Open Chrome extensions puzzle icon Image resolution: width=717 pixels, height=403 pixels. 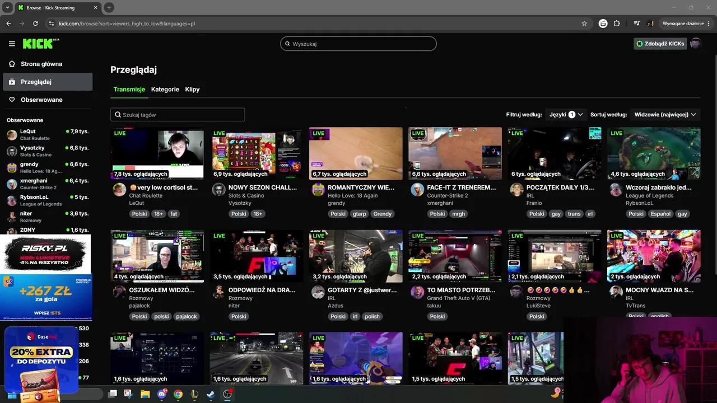(x=617, y=24)
